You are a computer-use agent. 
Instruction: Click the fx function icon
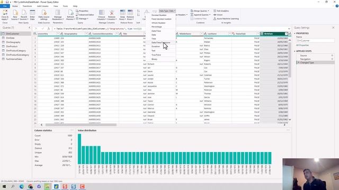(x=49, y=28)
